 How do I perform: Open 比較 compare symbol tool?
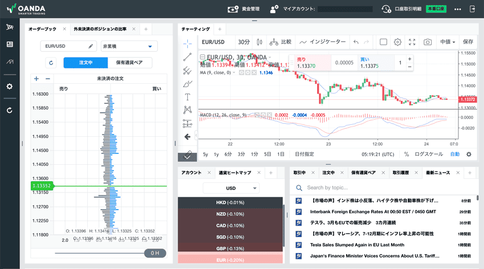[x=280, y=42]
